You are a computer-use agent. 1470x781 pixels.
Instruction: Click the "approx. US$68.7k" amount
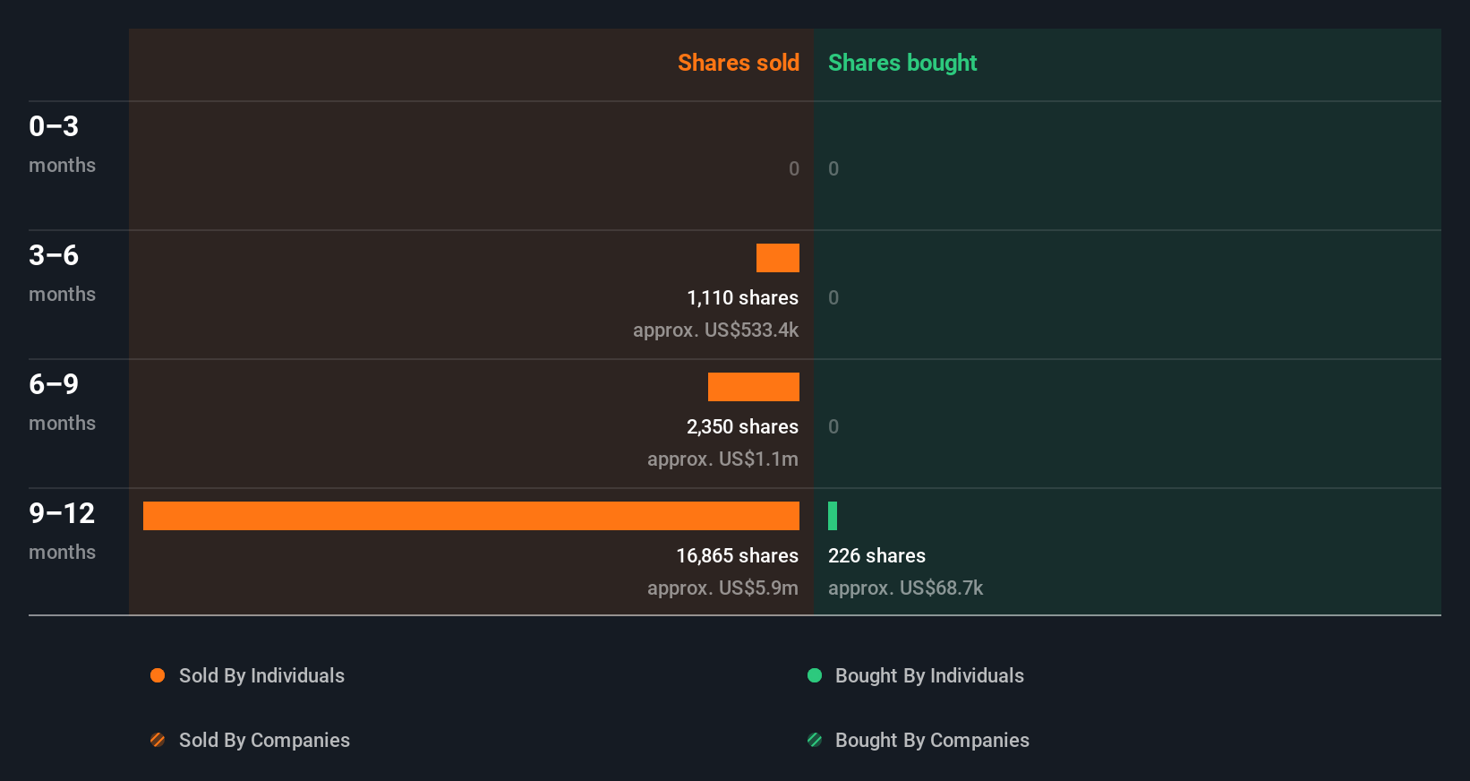(906, 588)
